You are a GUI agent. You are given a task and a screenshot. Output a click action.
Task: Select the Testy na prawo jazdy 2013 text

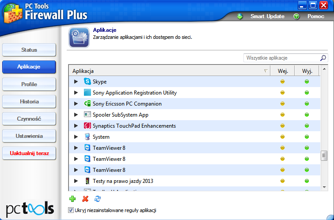point(123,181)
